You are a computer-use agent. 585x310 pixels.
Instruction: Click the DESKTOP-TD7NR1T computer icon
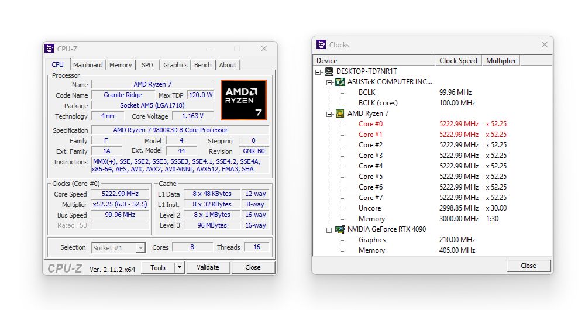[329, 71]
